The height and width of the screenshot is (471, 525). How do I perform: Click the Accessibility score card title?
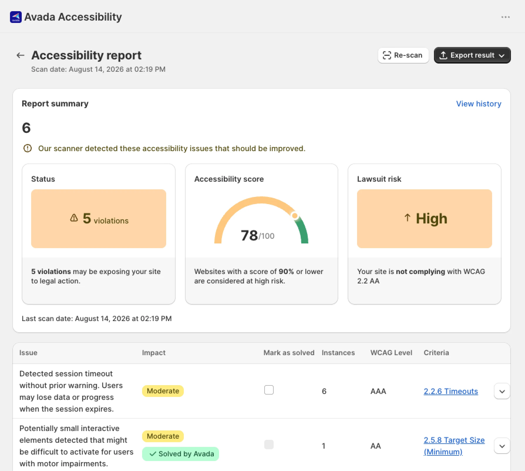pos(229,179)
